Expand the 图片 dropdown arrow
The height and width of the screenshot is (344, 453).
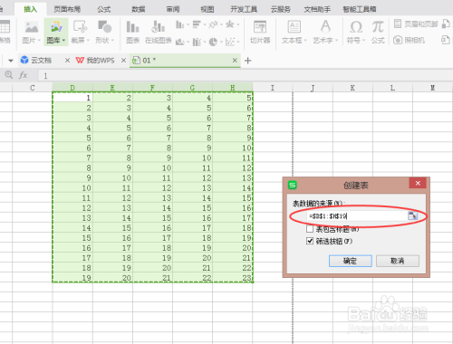(39, 40)
